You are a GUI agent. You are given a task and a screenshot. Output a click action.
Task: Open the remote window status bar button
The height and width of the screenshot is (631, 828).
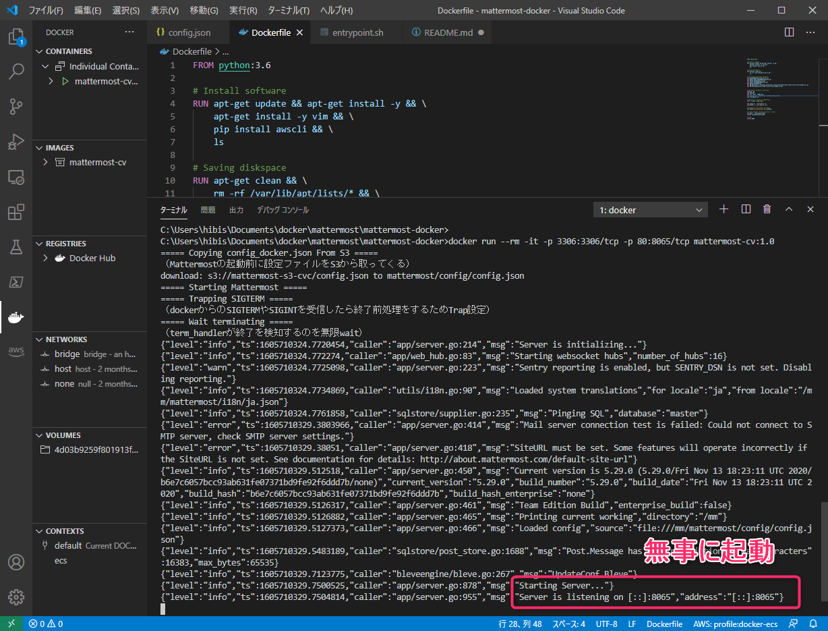pos(11,624)
